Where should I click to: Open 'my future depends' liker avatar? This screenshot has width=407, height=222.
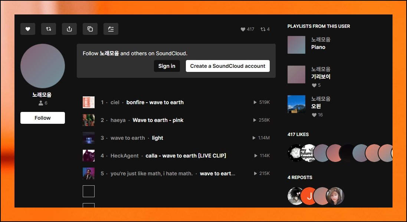(308, 153)
